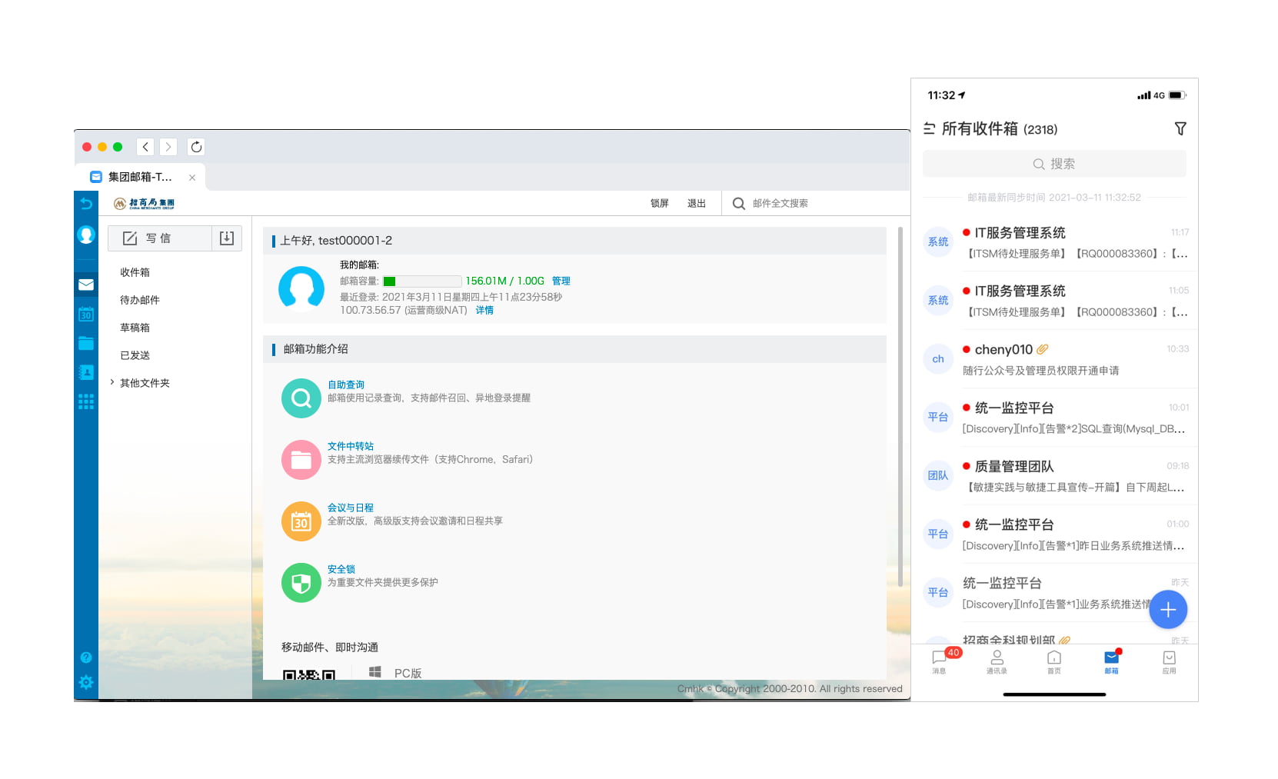
Task: Open the help question mark icon
Action: 86,657
